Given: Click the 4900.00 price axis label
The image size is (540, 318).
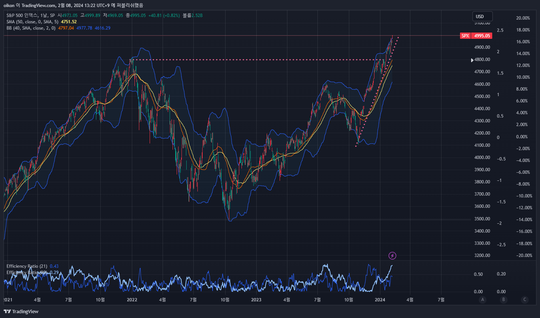Looking at the screenshot, I should coord(482,47).
